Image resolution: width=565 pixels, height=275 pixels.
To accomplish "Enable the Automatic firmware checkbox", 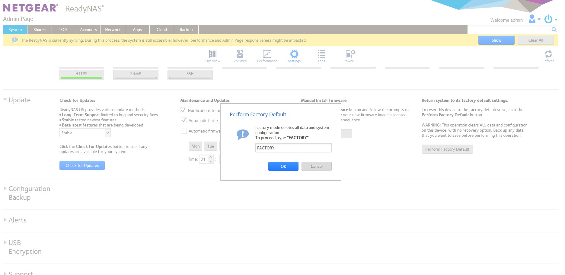I will click(184, 131).
